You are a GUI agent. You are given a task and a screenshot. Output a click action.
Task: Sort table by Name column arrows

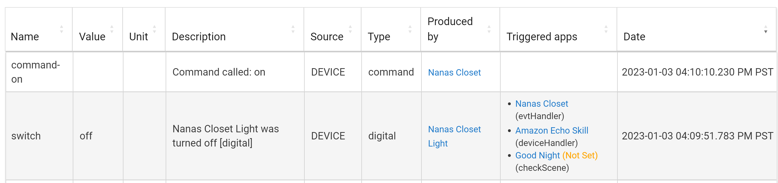pos(62,29)
